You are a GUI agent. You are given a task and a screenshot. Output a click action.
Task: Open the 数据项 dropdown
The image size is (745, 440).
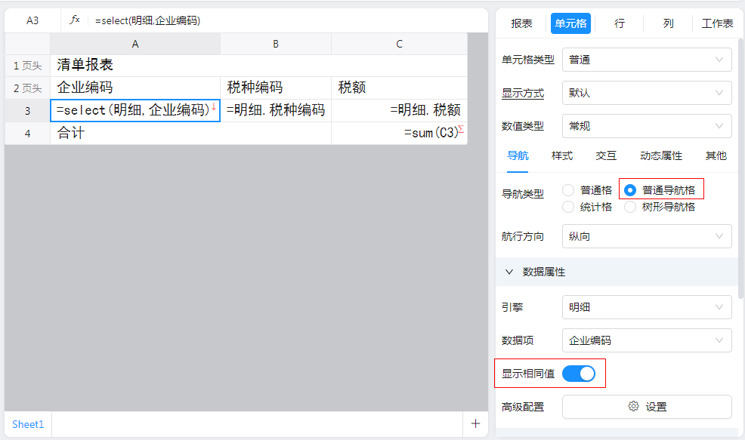click(x=647, y=340)
